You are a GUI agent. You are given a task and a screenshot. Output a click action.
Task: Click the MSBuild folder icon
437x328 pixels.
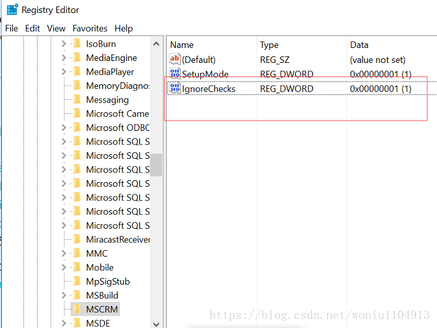coord(77,295)
